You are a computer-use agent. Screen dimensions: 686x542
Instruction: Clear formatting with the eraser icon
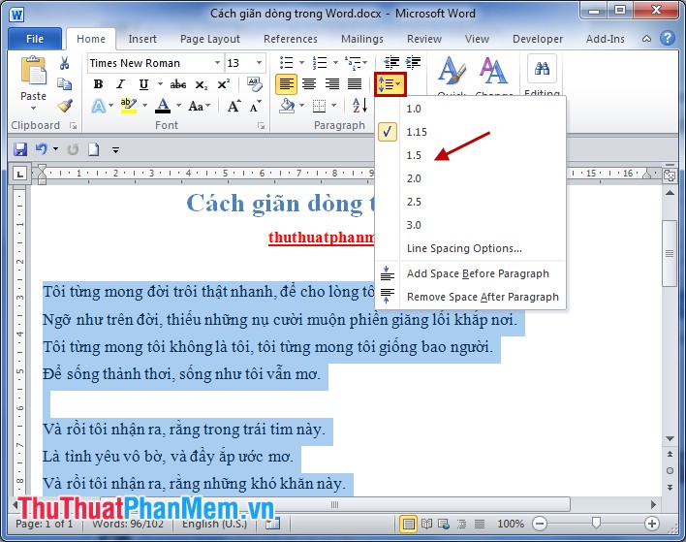click(x=254, y=83)
